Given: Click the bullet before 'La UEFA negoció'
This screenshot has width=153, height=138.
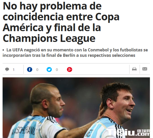Looking at the screenshot, I should (x=3, y=50).
